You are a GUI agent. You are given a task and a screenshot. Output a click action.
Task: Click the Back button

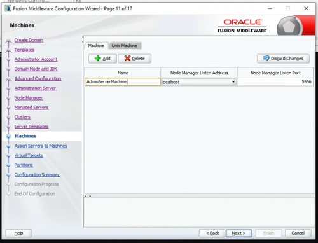coord(212,233)
